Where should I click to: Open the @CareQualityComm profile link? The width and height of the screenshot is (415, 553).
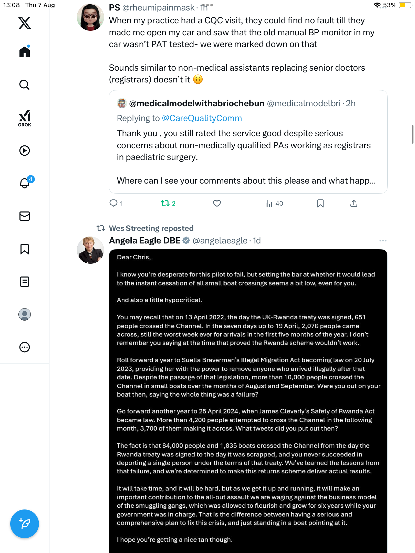pos(202,118)
